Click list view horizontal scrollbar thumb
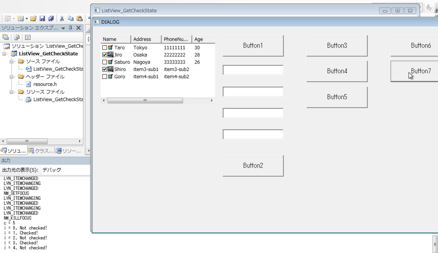This screenshot has width=438, height=253. point(145,100)
